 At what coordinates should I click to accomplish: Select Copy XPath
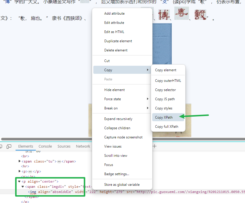click(x=168, y=117)
